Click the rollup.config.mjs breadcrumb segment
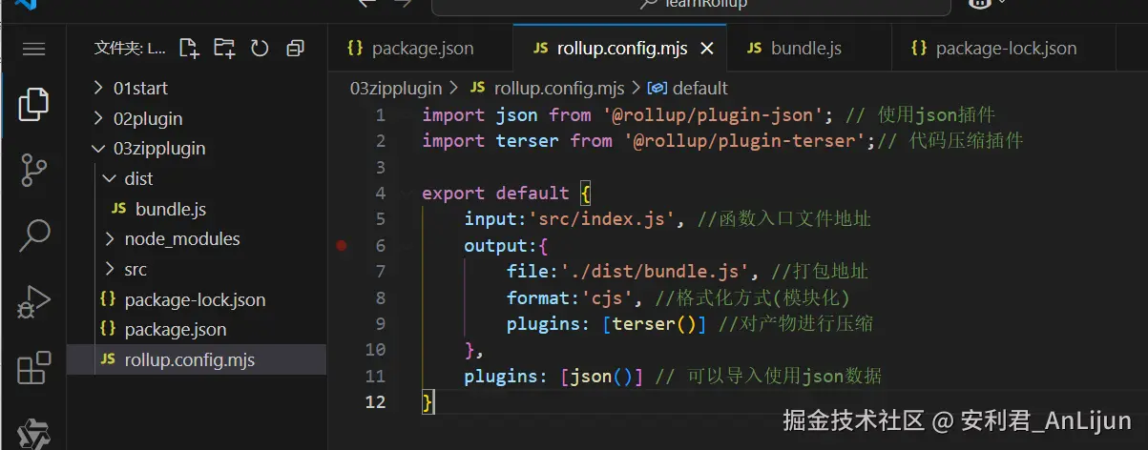Screen dimensions: 1148x450 [x=547, y=88]
